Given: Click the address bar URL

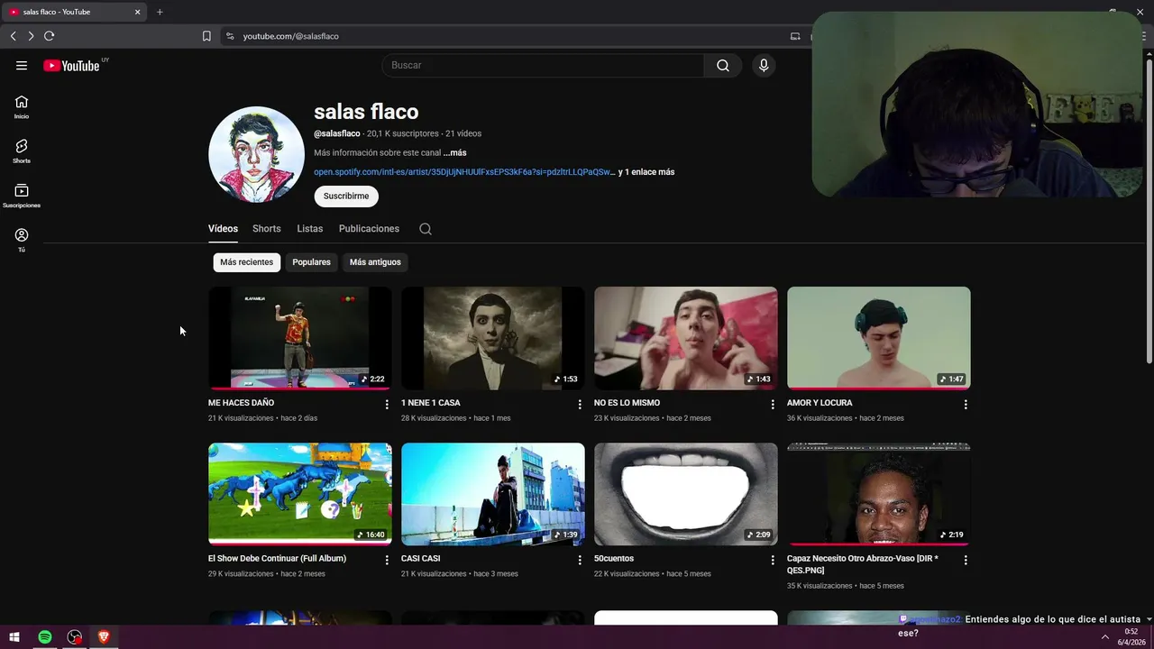Looking at the screenshot, I should coord(290,36).
